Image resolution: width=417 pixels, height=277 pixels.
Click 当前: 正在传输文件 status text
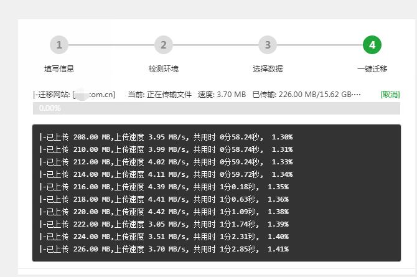160,95
